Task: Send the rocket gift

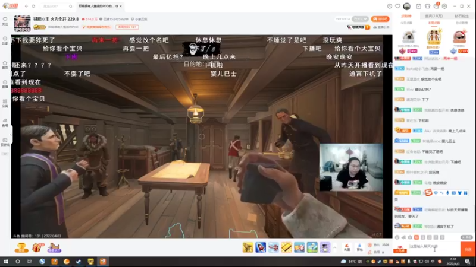Action: tap(261, 247)
